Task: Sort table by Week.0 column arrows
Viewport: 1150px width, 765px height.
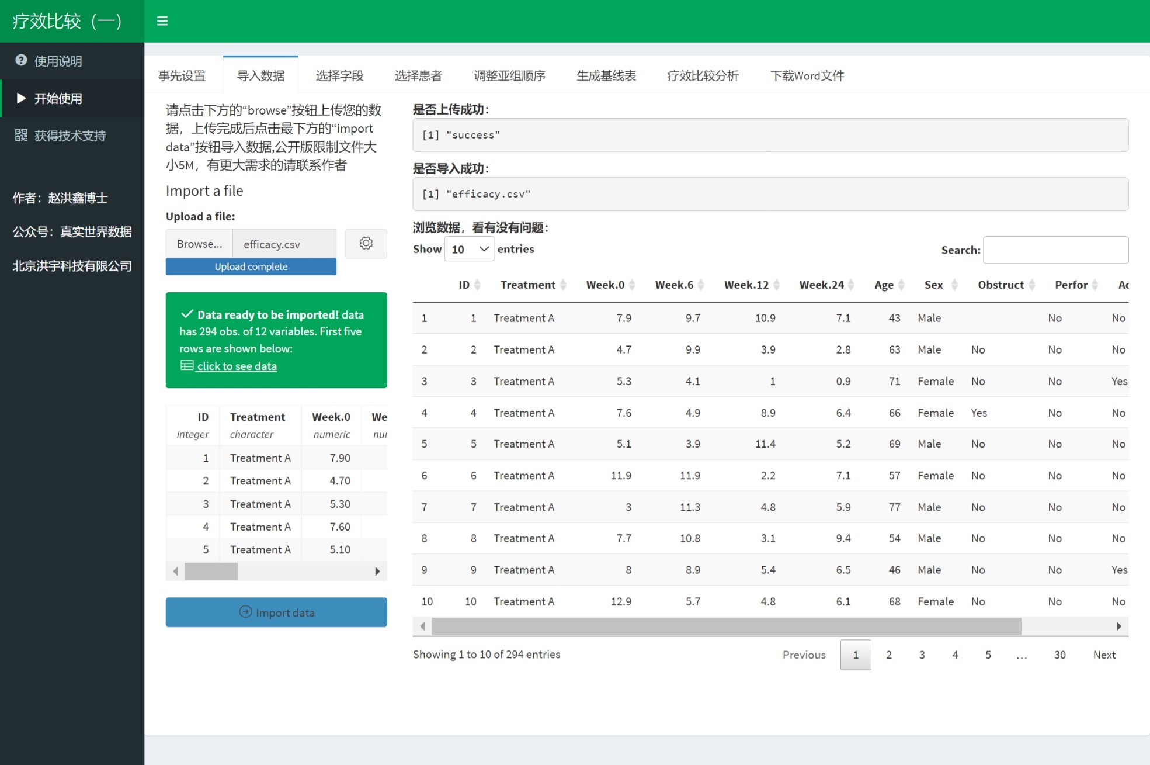Action: pyautogui.click(x=632, y=285)
